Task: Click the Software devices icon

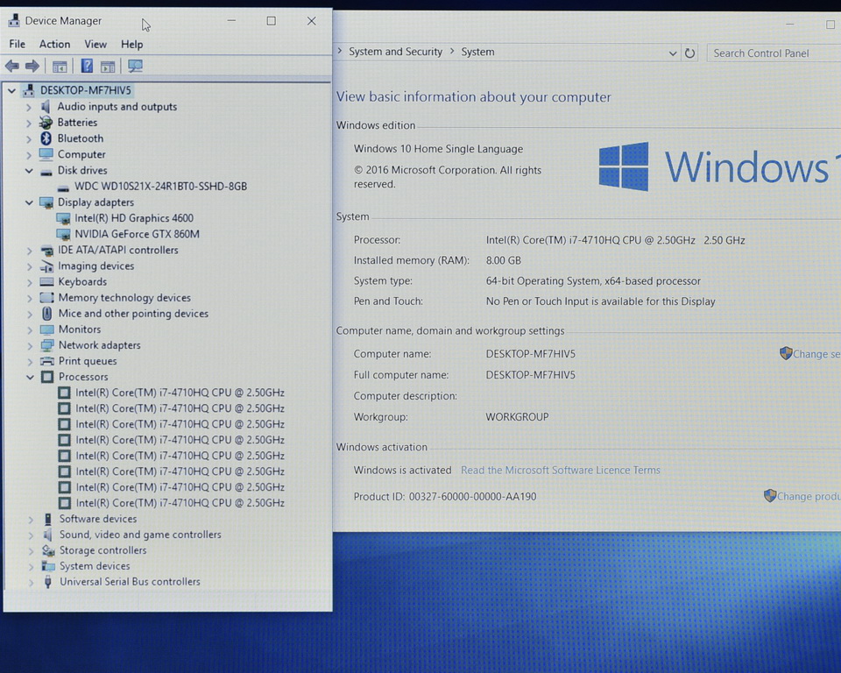Action: point(47,519)
